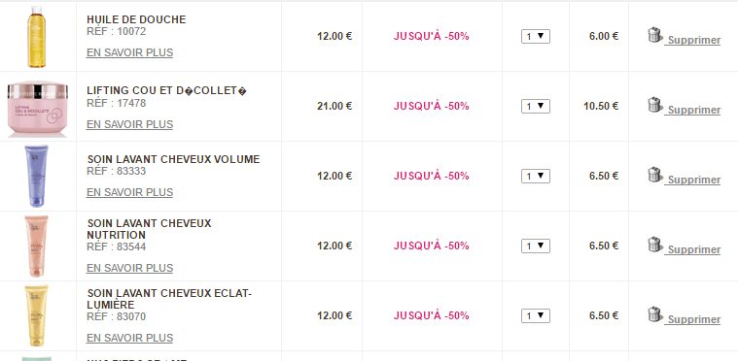Viewport: 738px width, 361px height.
Task: Click the pink Lifting cream jar image
Action: (38, 109)
